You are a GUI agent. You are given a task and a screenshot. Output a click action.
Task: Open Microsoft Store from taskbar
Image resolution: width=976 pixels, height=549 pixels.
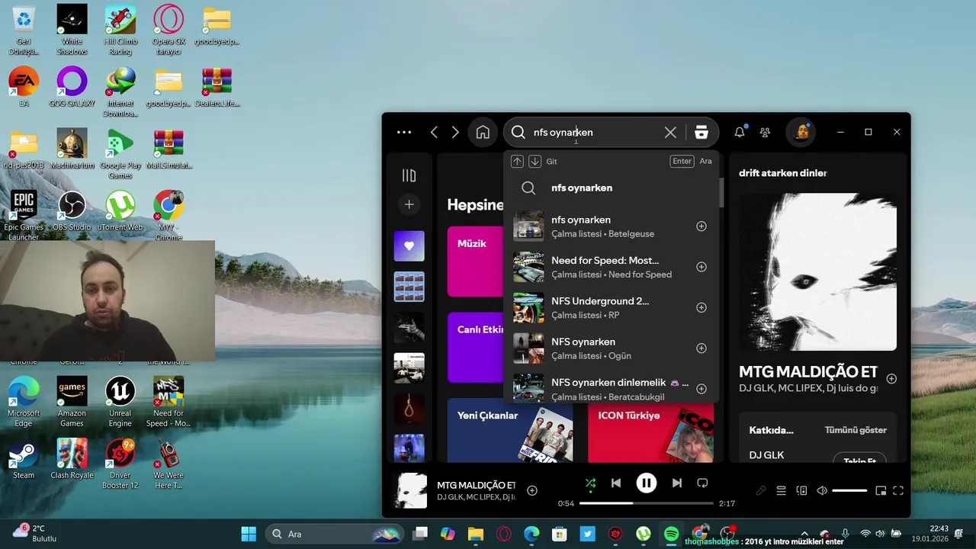[x=559, y=534]
